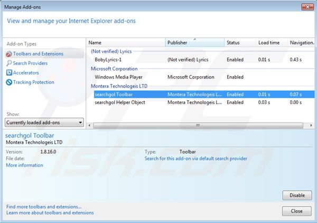Click scrollbar left arrow in add-on list
The height and width of the screenshot is (223, 317).
(90, 125)
